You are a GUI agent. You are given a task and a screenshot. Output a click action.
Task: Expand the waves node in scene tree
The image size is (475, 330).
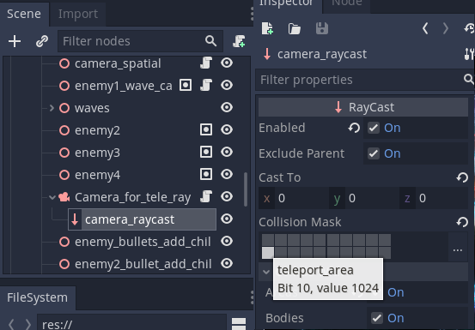pyautogui.click(x=52, y=108)
